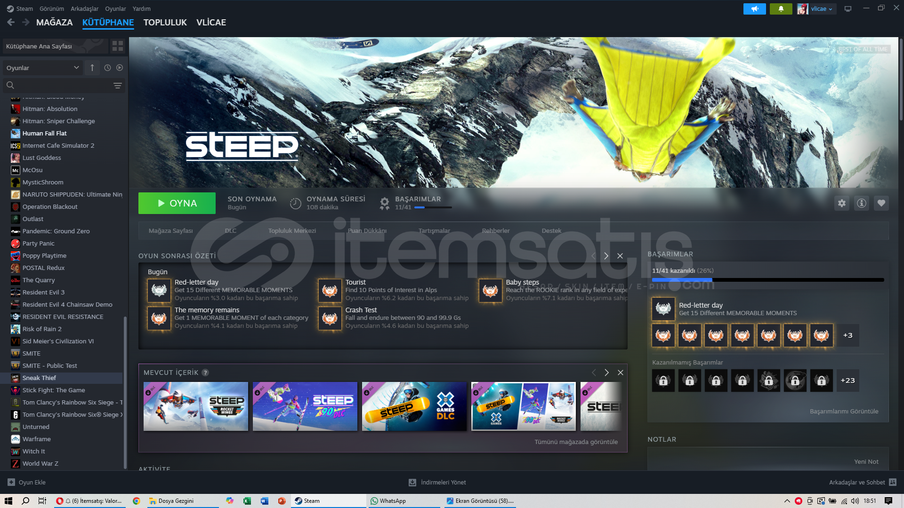Image resolution: width=904 pixels, height=508 pixels.
Task: Open the Mağaza Sayfası link
Action: [x=171, y=230]
